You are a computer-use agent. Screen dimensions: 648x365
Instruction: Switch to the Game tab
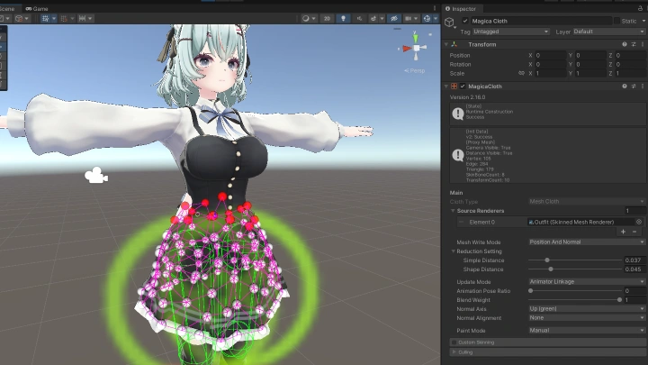click(38, 8)
